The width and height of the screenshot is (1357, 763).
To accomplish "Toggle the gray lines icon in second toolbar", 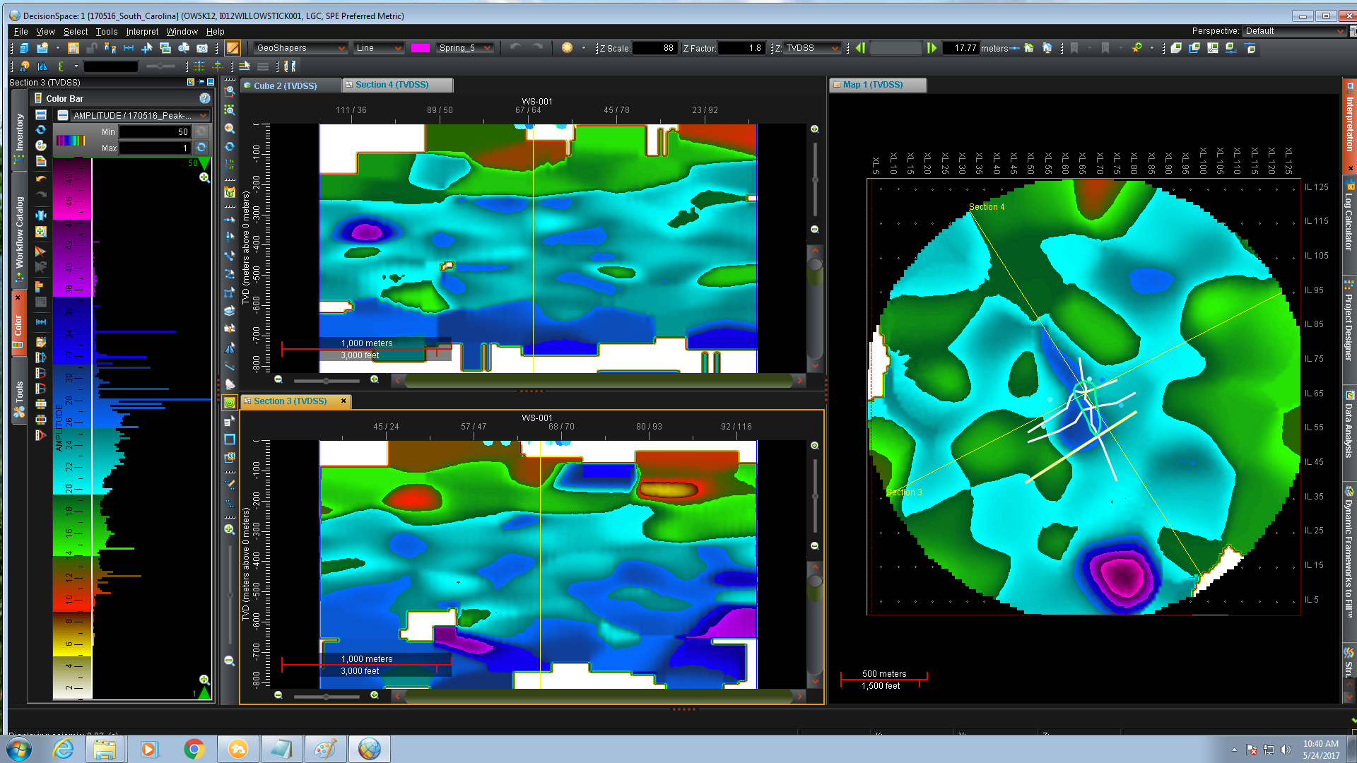I will point(263,66).
